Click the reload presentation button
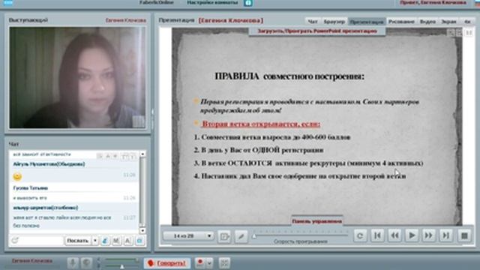This screenshot has width=480, height=270. tap(360, 235)
